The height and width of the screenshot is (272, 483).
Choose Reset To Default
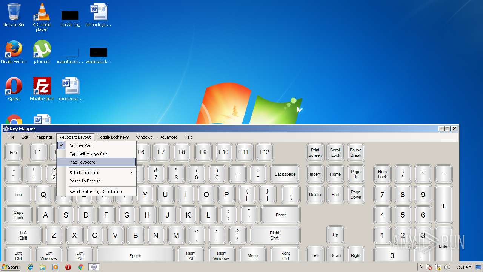[96, 181]
